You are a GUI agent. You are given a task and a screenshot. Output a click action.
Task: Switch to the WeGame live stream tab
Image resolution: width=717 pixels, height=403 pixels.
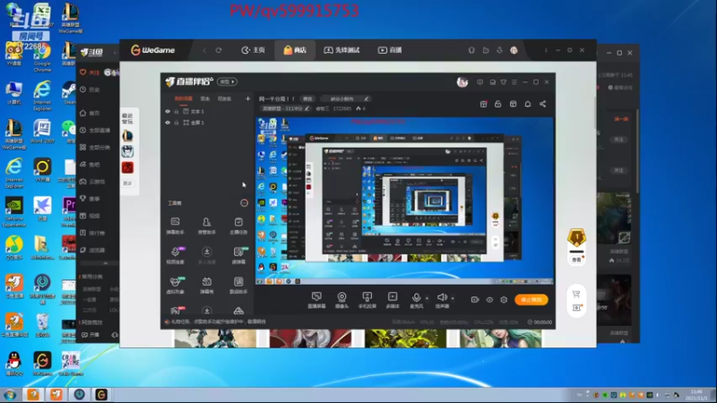pyautogui.click(x=390, y=50)
